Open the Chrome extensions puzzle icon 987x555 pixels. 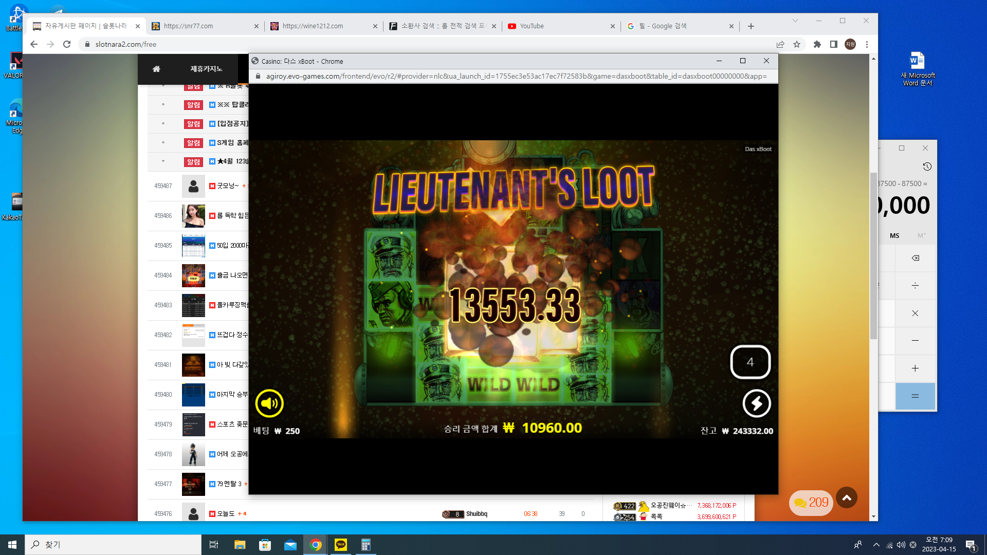pyautogui.click(x=817, y=44)
